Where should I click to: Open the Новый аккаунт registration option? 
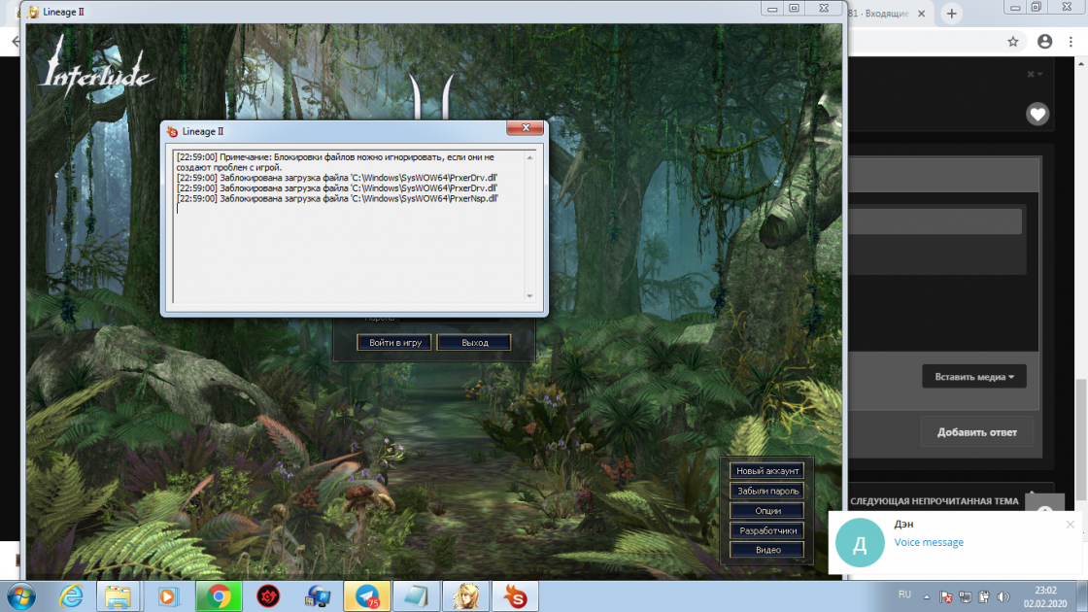767,471
